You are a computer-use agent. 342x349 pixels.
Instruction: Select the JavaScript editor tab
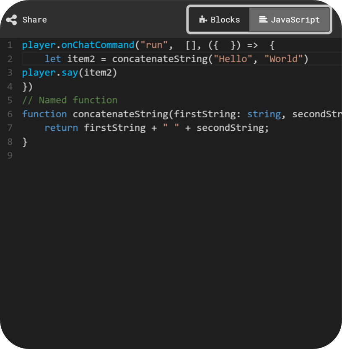coord(289,20)
